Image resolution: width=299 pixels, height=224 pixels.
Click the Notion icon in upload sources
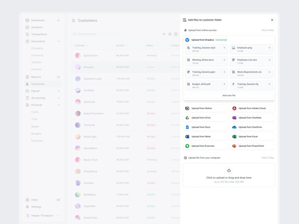pyautogui.click(x=187, y=108)
